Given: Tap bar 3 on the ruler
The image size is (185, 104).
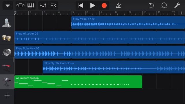Looking at the screenshot, I should coord(45,12).
